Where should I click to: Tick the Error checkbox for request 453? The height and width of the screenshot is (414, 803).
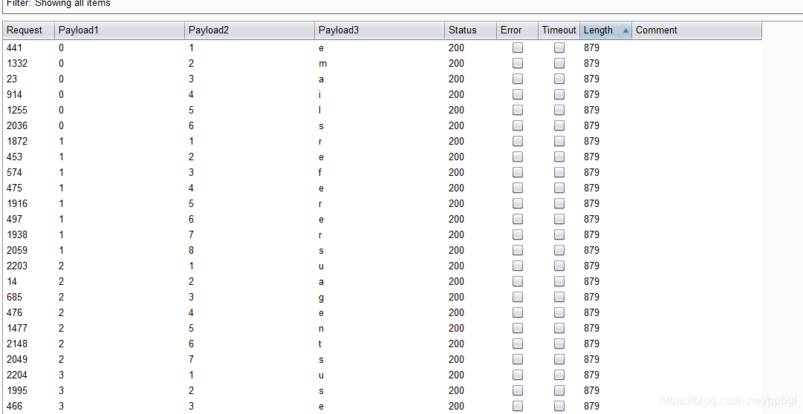click(518, 157)
